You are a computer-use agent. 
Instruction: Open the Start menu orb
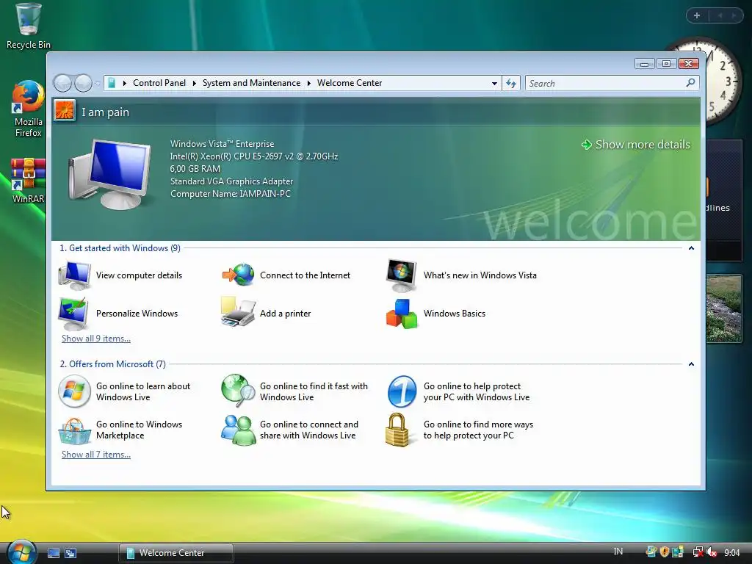click(21, 552)
